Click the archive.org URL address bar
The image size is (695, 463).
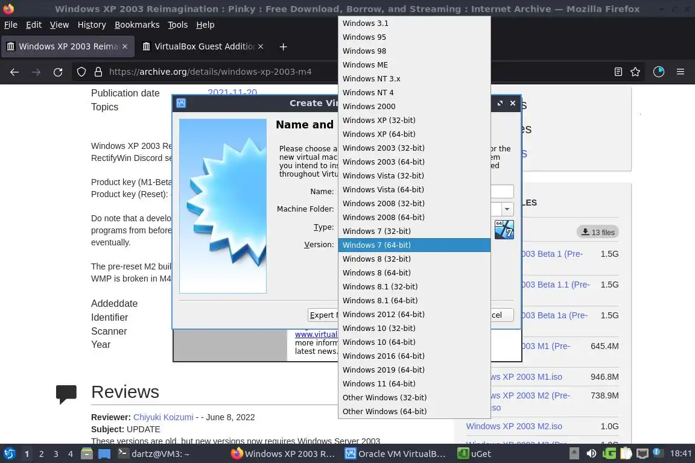click(x=210, y=72)
